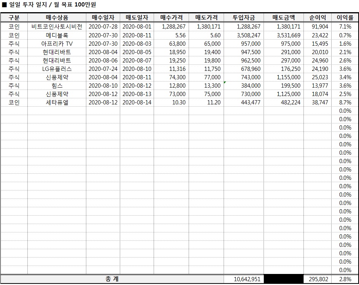This screenshot has height=285, width=359.
Task: Select the net profit 24,960 cell
Action: coord(318,61)
